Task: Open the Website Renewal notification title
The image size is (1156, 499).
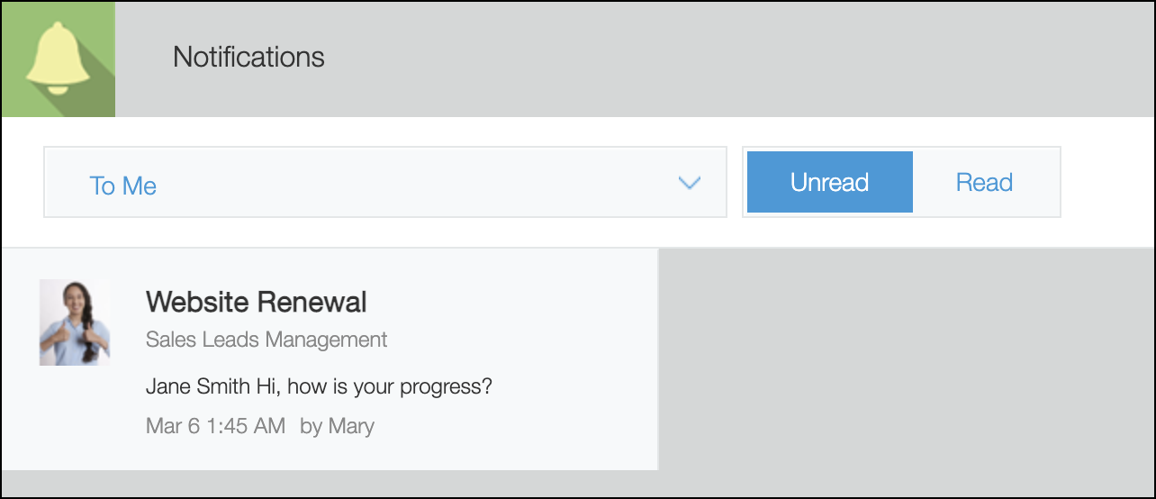Action: 256,302
